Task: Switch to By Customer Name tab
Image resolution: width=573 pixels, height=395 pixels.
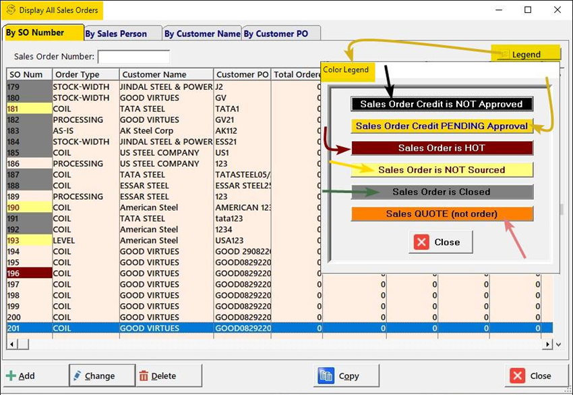Action: 202,34
